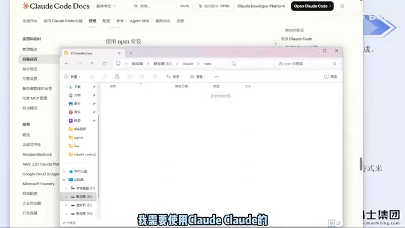The width and height of the screenshot is (405, 228).
Task: Unpin the Downloads pin icon
Action: [x=94, y=87]
